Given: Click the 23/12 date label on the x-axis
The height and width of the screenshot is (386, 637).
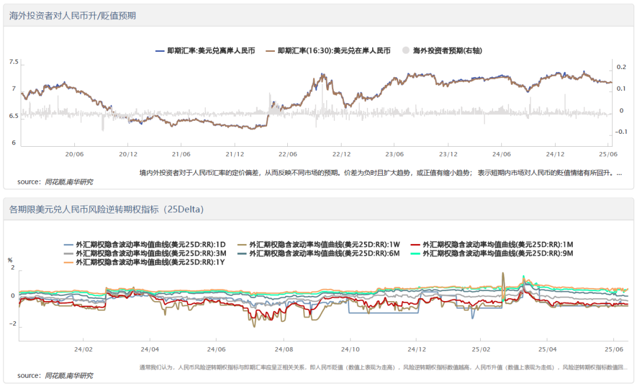Looking at the screenshot, I should (448, 154).
